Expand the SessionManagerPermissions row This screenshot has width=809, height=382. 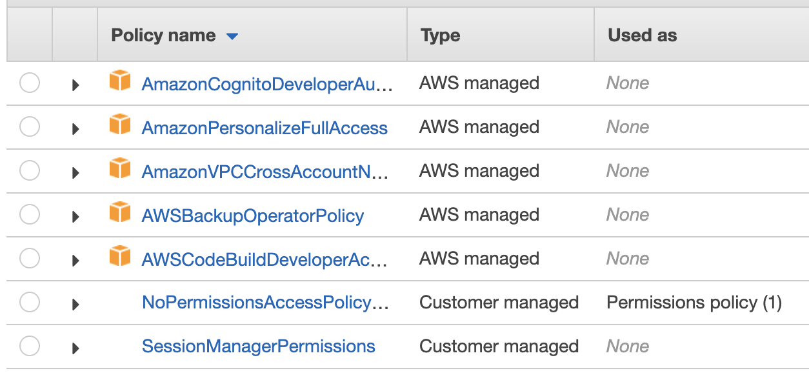[75, 348]
